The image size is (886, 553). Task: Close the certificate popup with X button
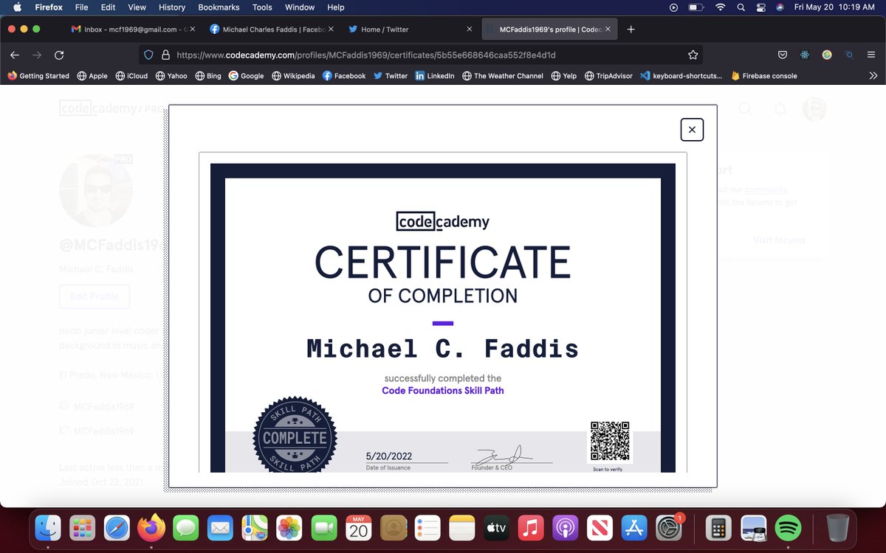[692, 130]
